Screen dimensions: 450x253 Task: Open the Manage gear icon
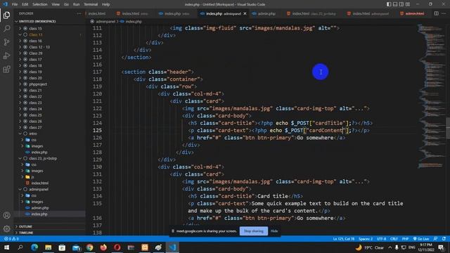[6, 228]
